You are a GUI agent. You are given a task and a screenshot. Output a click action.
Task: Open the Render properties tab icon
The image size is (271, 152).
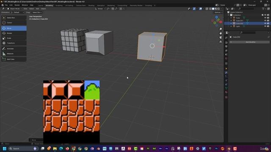click(x=226, y=43)
